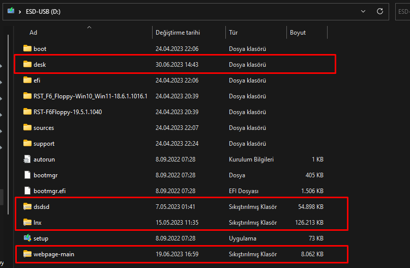Sort files by Değiştirme tarihi column
The height and width of the screenshot is (268, 410).
coord(178,33)
